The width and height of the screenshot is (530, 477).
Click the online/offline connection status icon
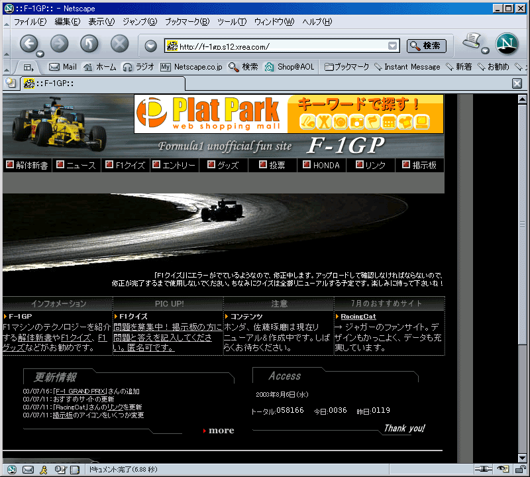coord(484,468)
